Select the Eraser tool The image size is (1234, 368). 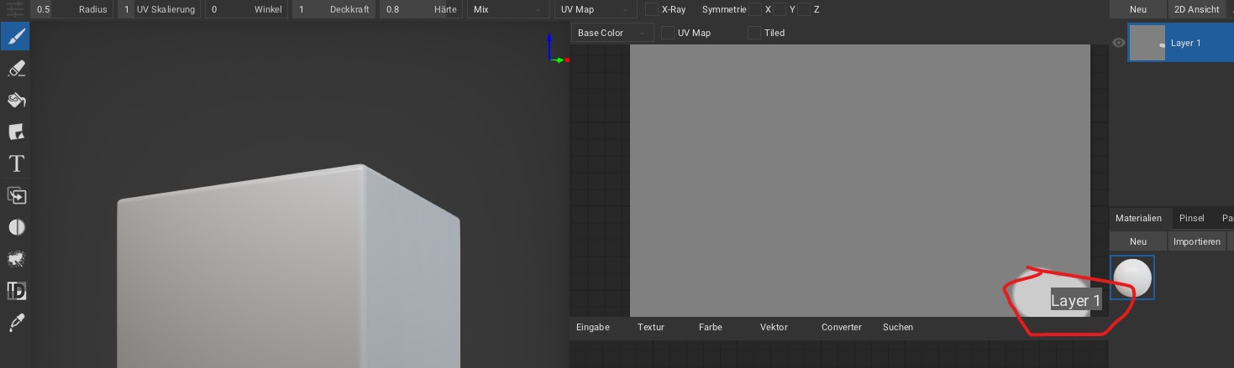tap(15, 68)
